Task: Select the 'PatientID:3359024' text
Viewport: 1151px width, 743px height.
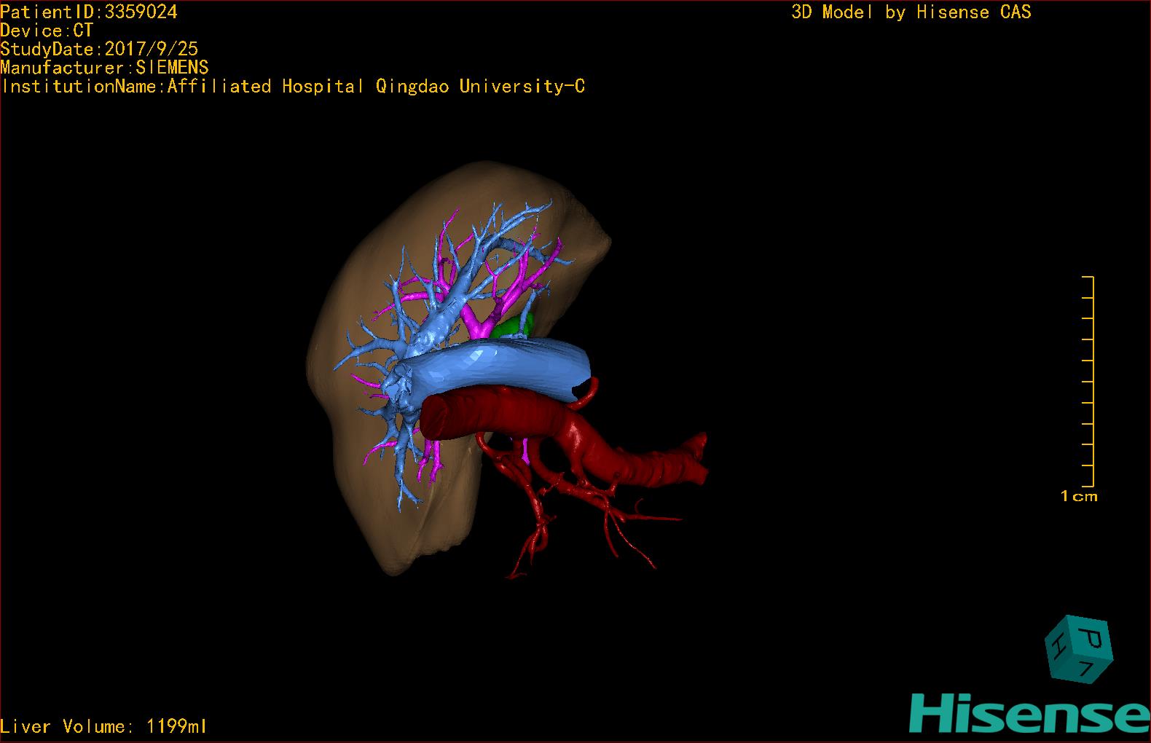Action: (x=89, y=12)
